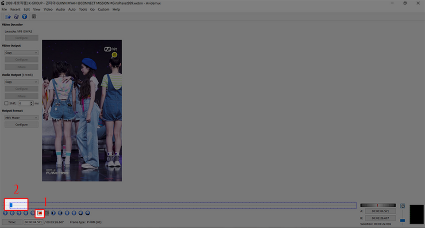Viewport: 425px width, 228px height.
Task: Step to the previous frame
Action: (x=12, y=213)
